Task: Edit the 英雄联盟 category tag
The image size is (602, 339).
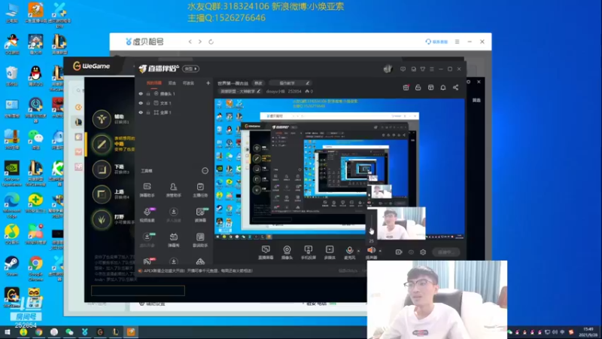Action: coord(240,91)
